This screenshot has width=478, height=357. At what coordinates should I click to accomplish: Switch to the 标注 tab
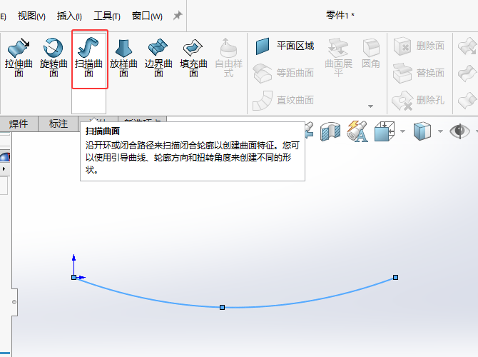59,124
